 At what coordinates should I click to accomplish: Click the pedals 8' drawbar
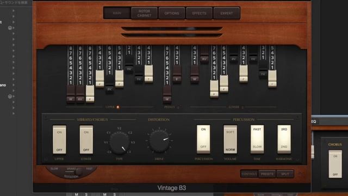[177, 73]
